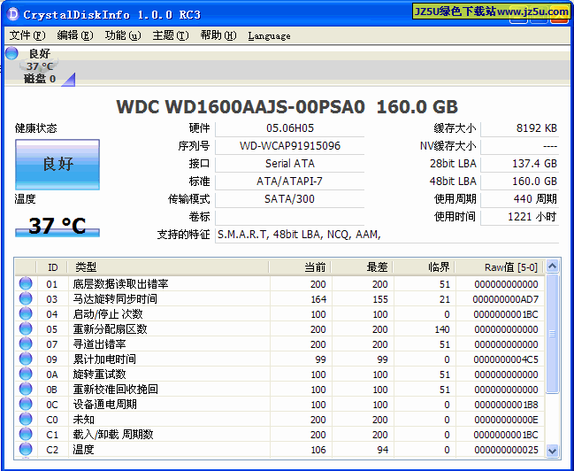Click the attribute list scrollbar thumb

(552, 334)
